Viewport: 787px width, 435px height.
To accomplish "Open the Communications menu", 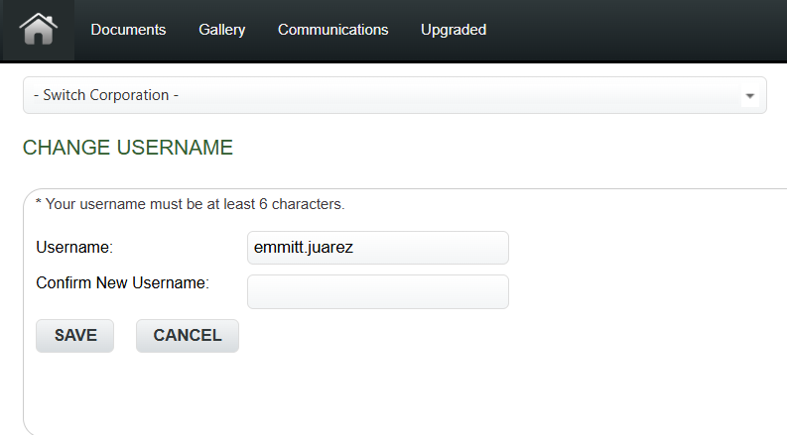I will coord(332,30).
